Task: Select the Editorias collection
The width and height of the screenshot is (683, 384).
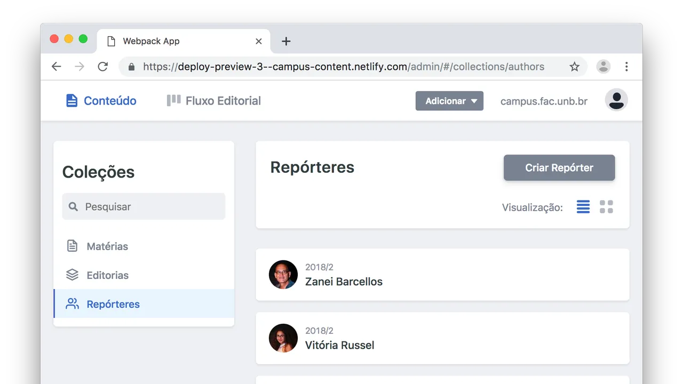Action: 144,275
